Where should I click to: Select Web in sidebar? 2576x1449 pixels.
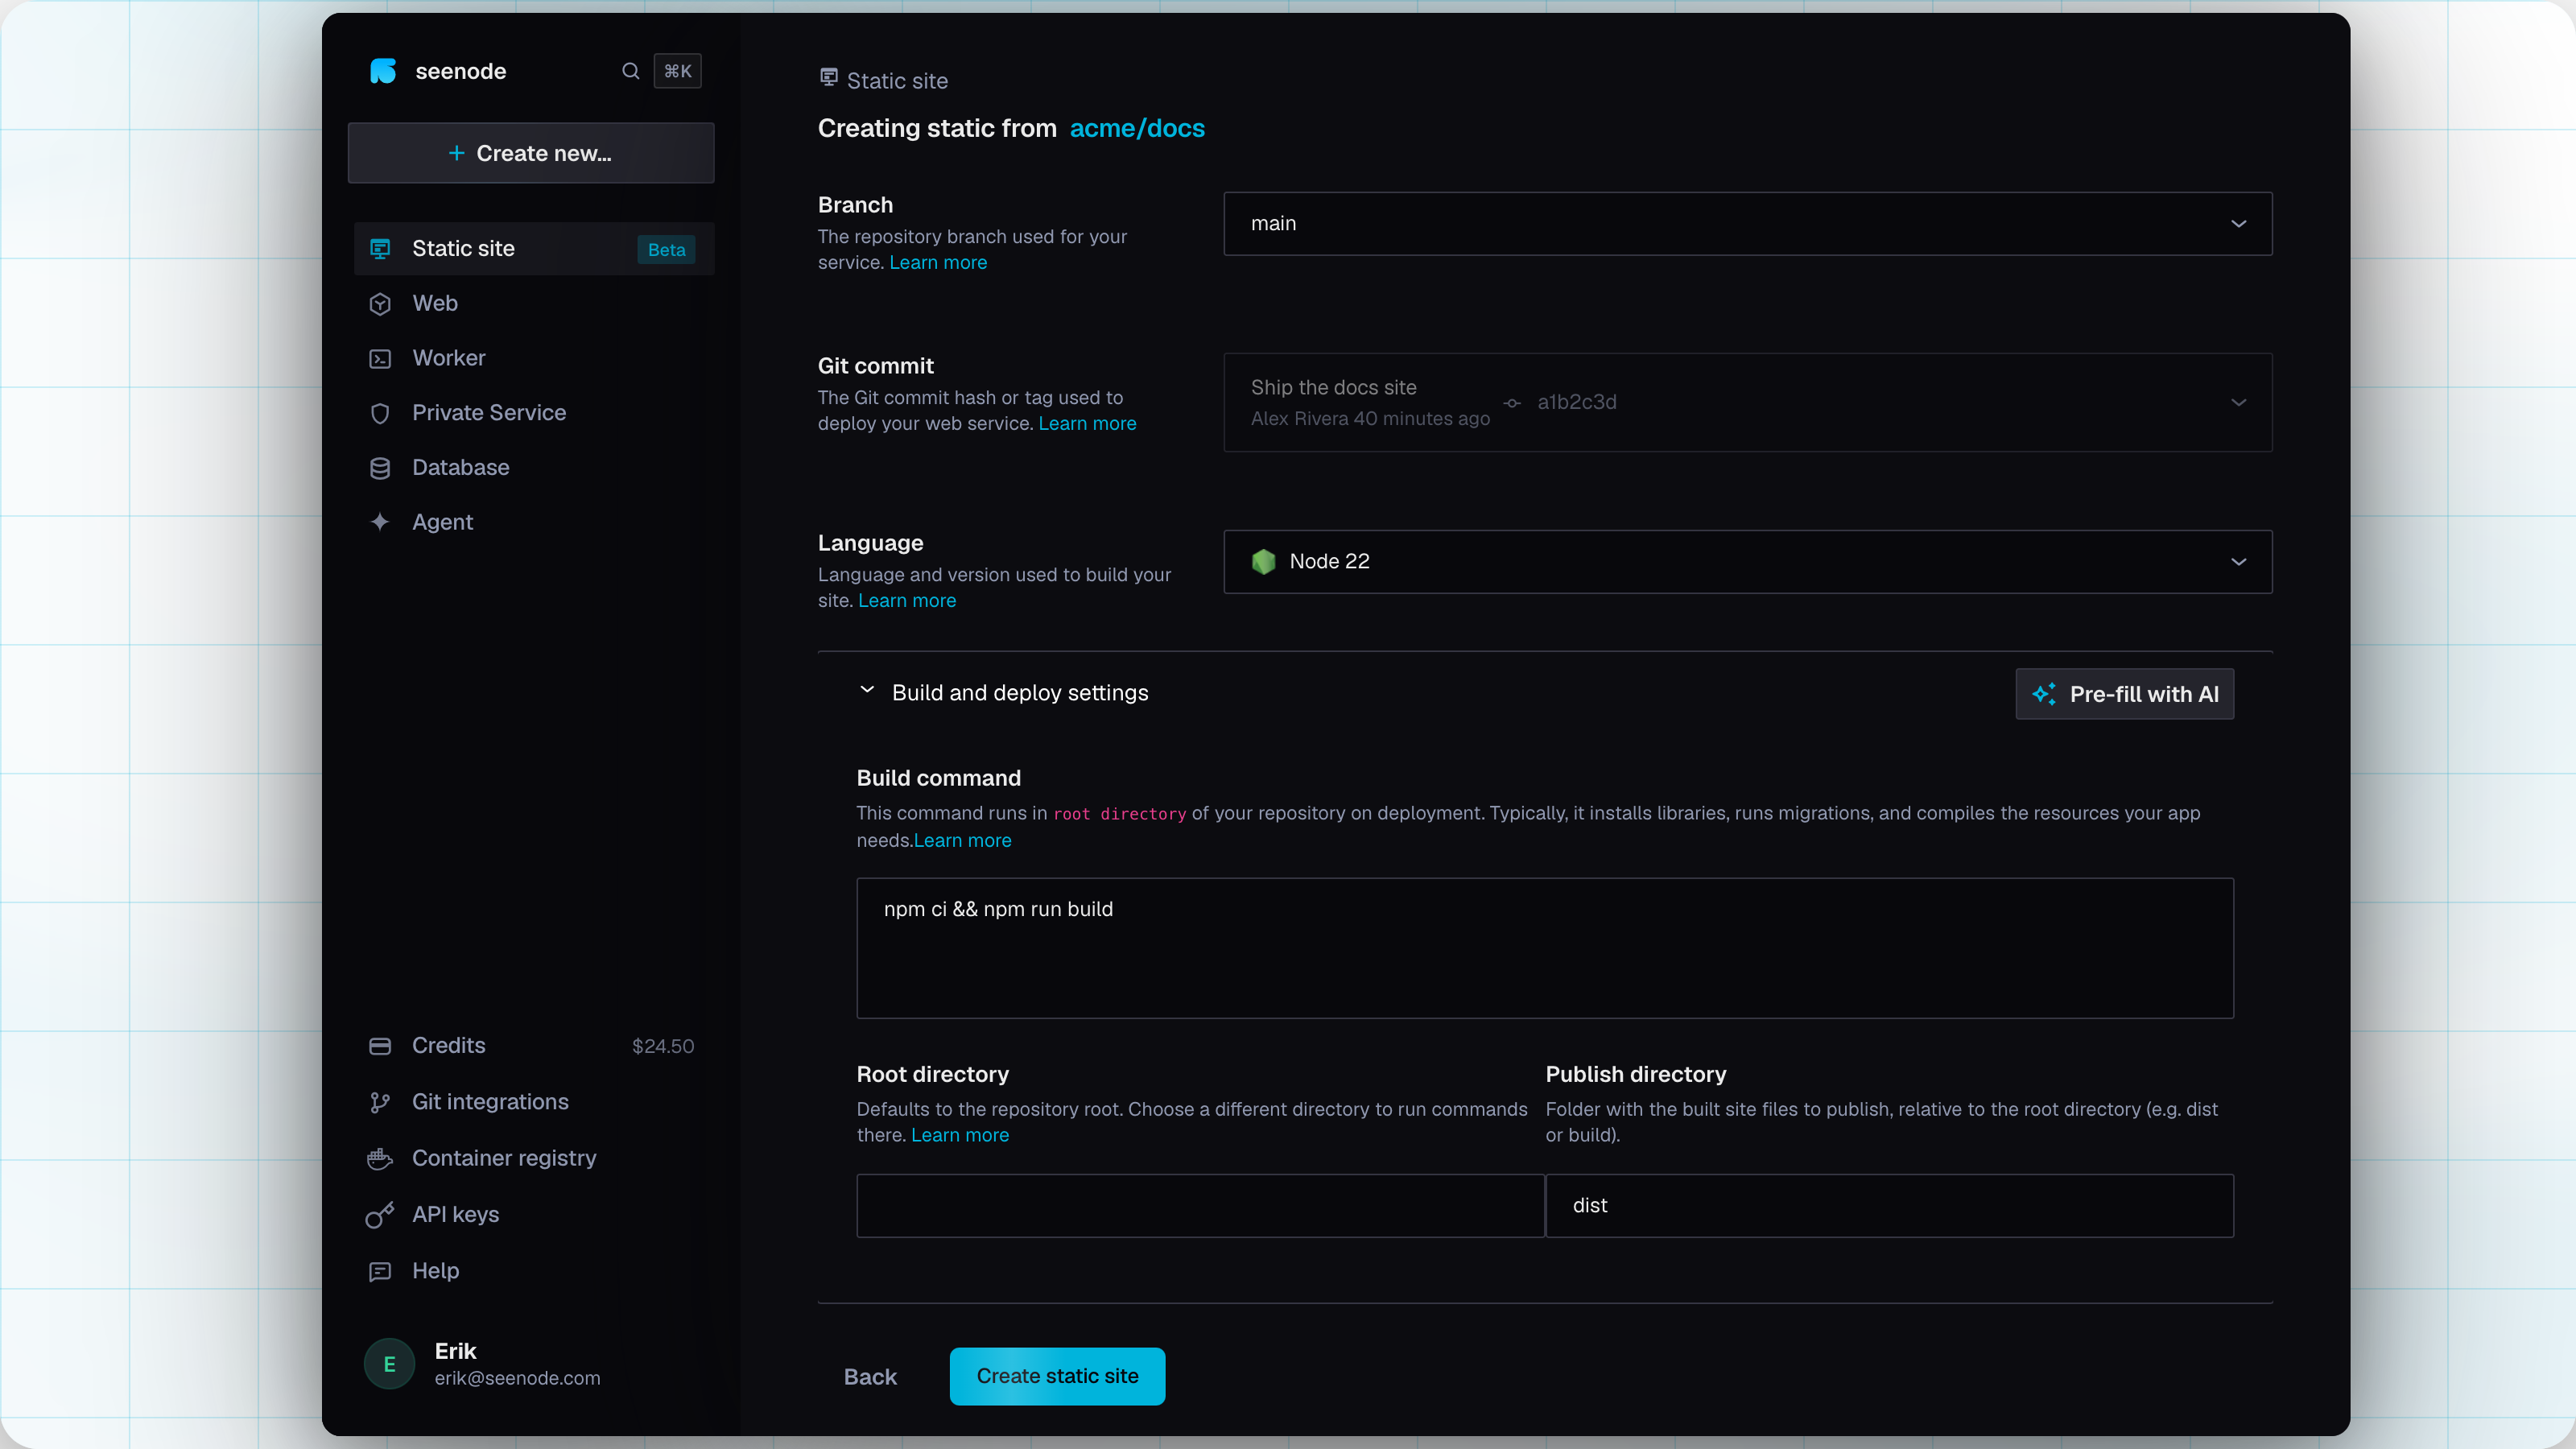click(x=534, y=304)
